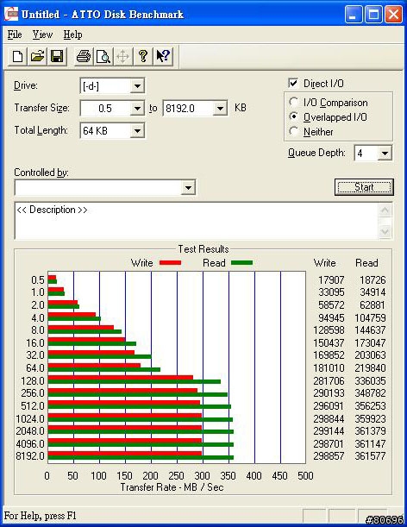Click the red Write bar for 128.0
The height and width of the screenshot is (527, 407).
coord(121,378)
